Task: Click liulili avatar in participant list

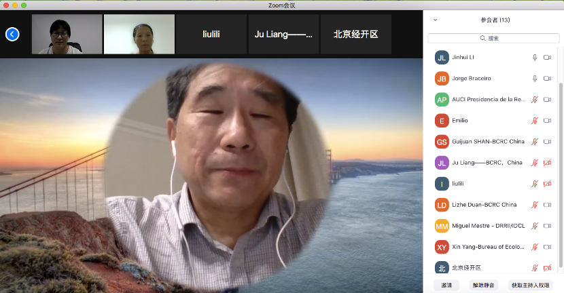Action: tap(442, 184)
